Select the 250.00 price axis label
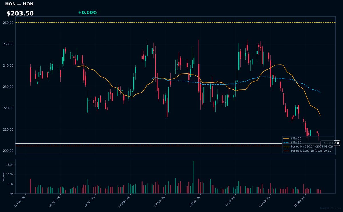Viewport: 343px width, 212px height. tap(8, 44)
